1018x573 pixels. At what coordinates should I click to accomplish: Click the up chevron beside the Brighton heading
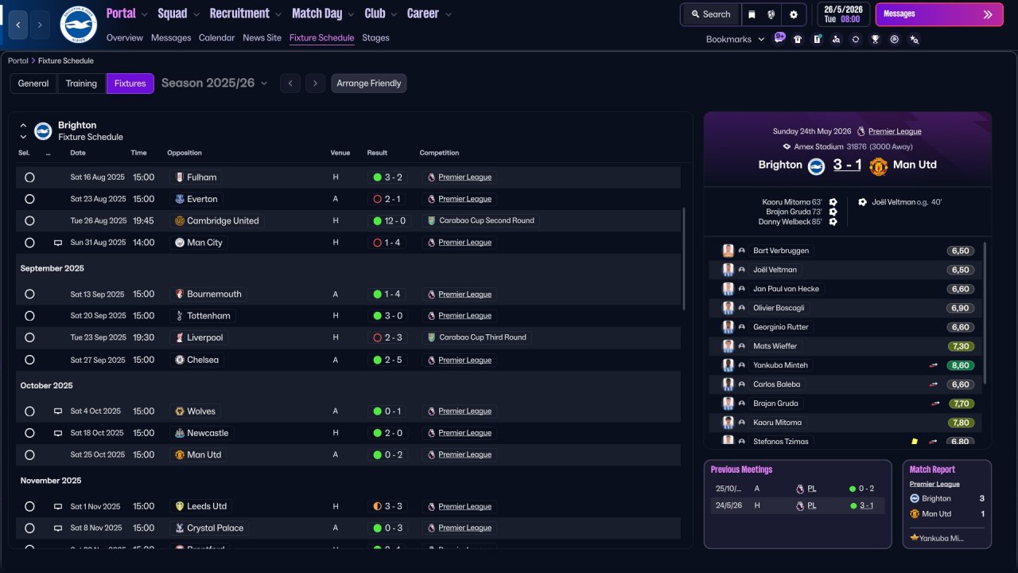pyautogui.click(x=23, y=126)
